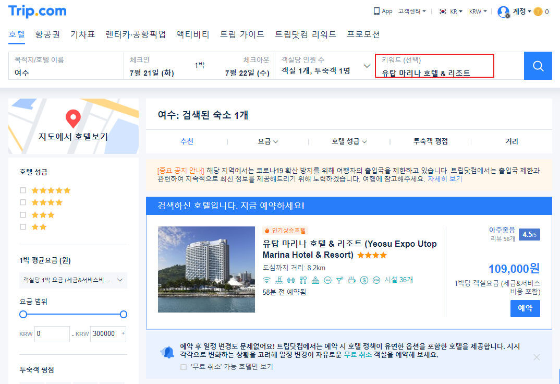
Task: Click the 자세히 보기 link
Action: click(x=445, y=179)
